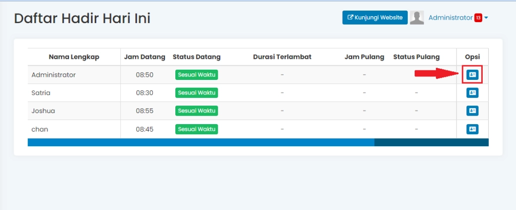Click Sesuai Waktu badge in Satria row
This screenshot has height=210, width=516.
click(x=197, y=93)
